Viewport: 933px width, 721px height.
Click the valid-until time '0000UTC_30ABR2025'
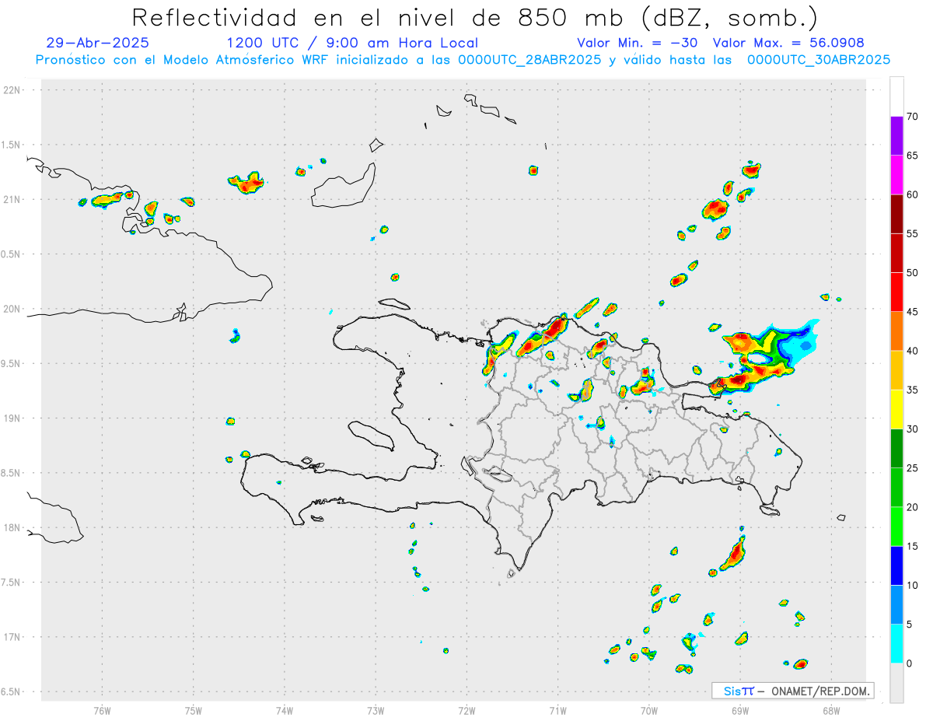[x=818, y=60]
